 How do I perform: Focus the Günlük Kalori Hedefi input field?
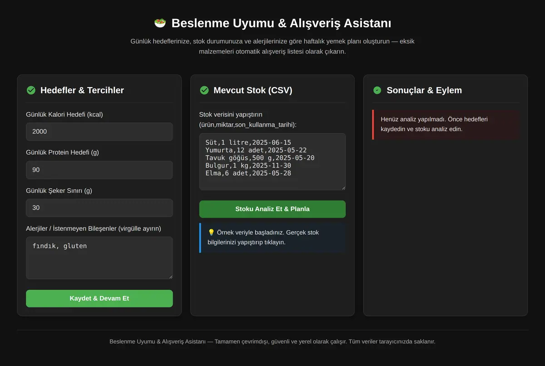click(x=99, y=132)
